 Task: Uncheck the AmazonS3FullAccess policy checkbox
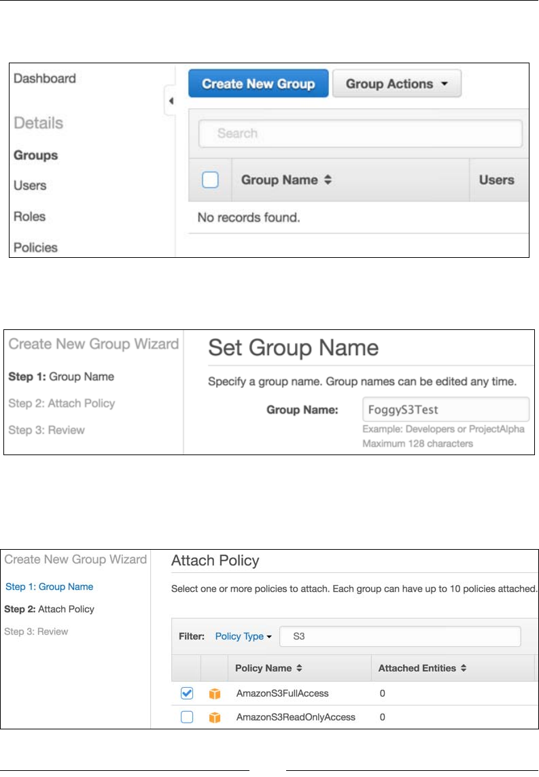click(x=187, y=693)
